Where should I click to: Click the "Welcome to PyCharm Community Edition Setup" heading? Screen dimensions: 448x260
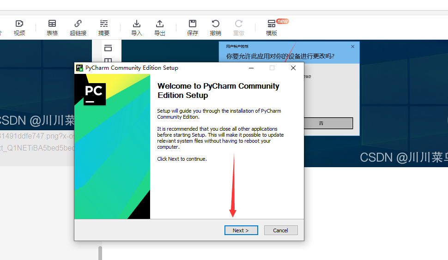pos(218,91)
